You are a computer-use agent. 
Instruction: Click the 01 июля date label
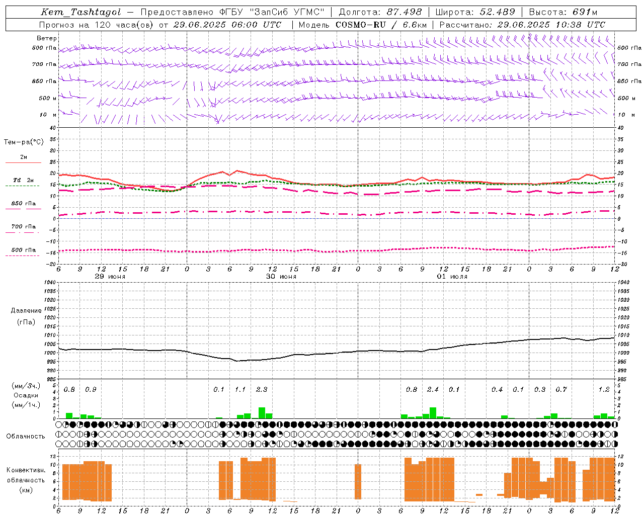452,277
